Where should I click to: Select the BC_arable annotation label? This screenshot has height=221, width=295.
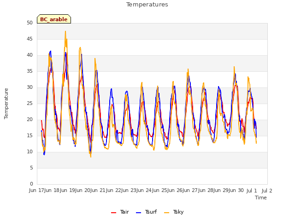click(x=54, y=19)
